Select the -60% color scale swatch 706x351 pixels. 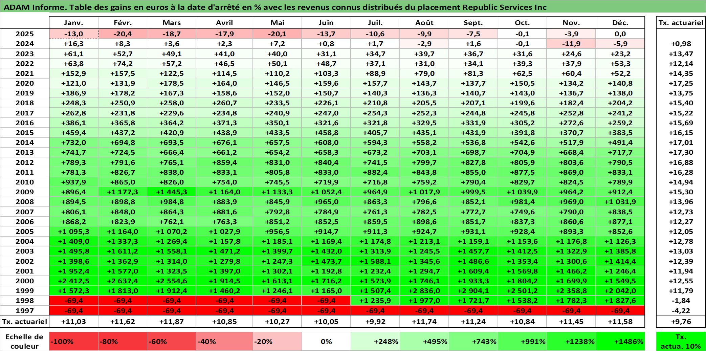pos(172,341)
